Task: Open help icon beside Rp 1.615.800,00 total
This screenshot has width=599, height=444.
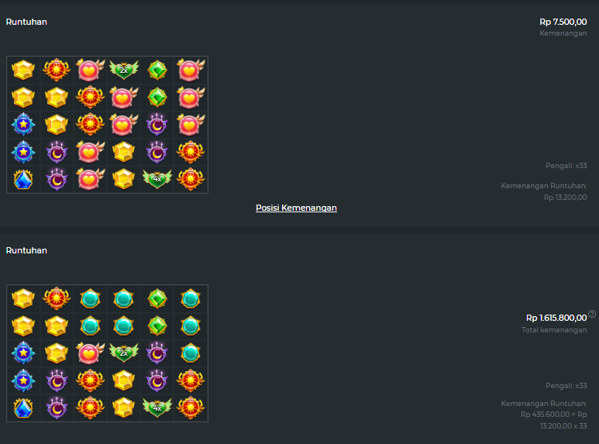Action: pyautogui.click(x=592, y=314)
